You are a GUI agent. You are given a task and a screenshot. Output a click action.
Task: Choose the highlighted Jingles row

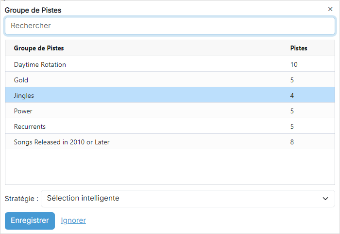170,95
